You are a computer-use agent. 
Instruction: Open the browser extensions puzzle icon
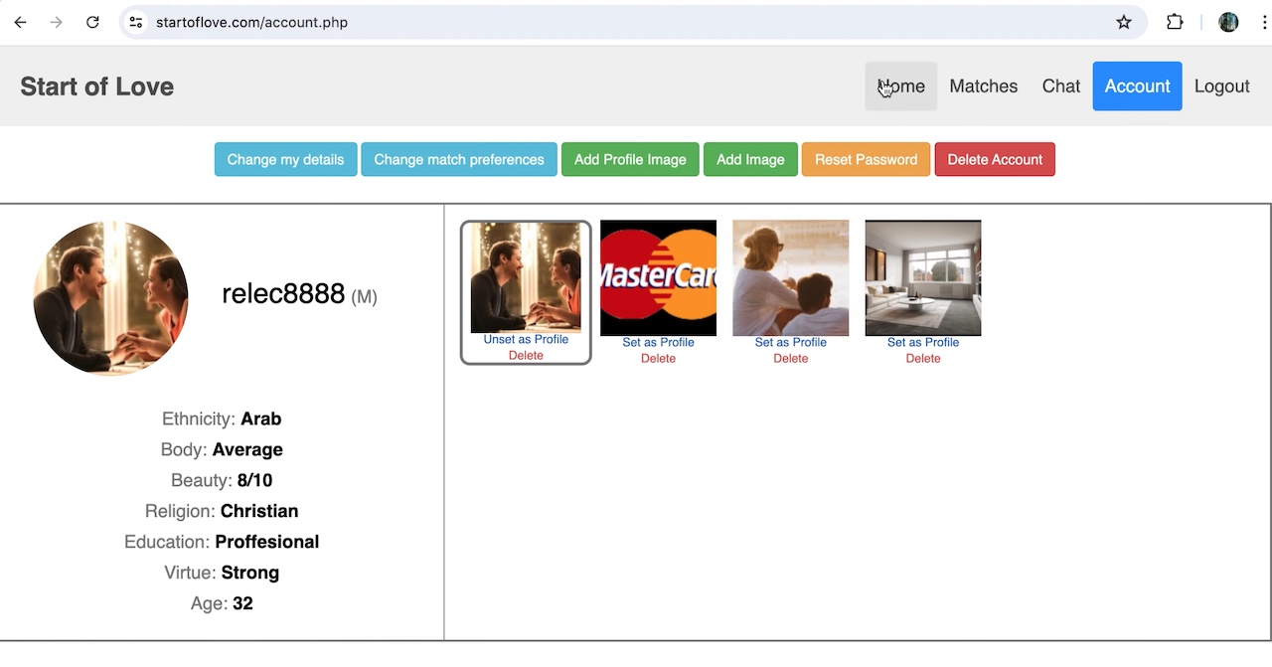(1175, 22)
